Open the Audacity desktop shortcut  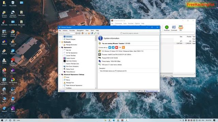[x=4, y=42]
